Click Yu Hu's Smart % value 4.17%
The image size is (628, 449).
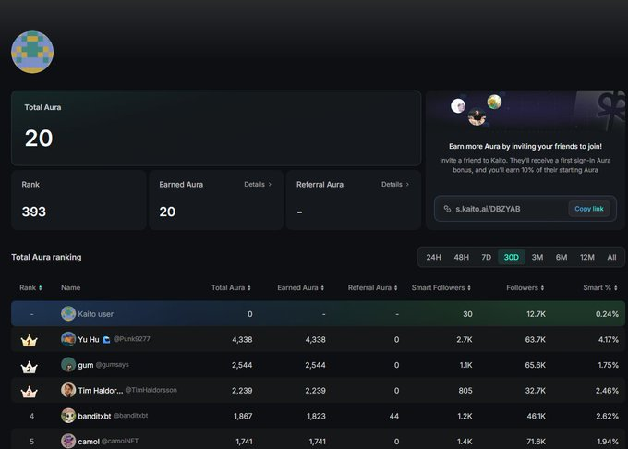[609, 340]
